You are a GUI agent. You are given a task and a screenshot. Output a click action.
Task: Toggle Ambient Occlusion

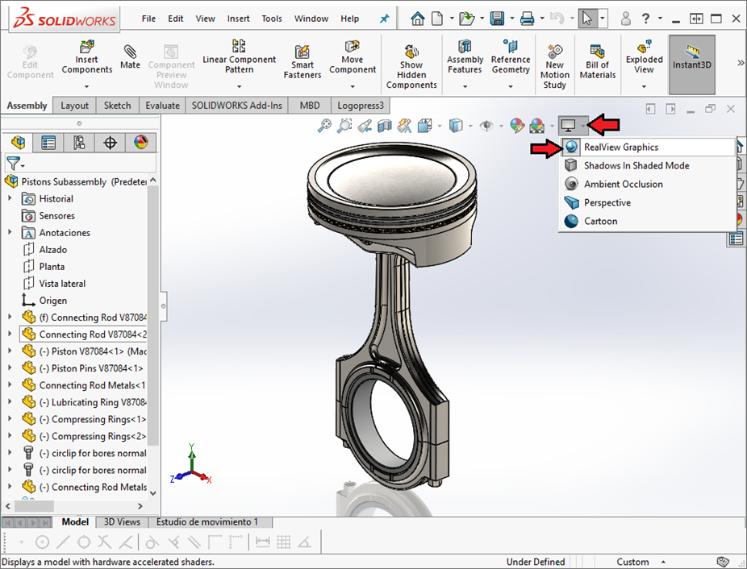tap(649, 185)
